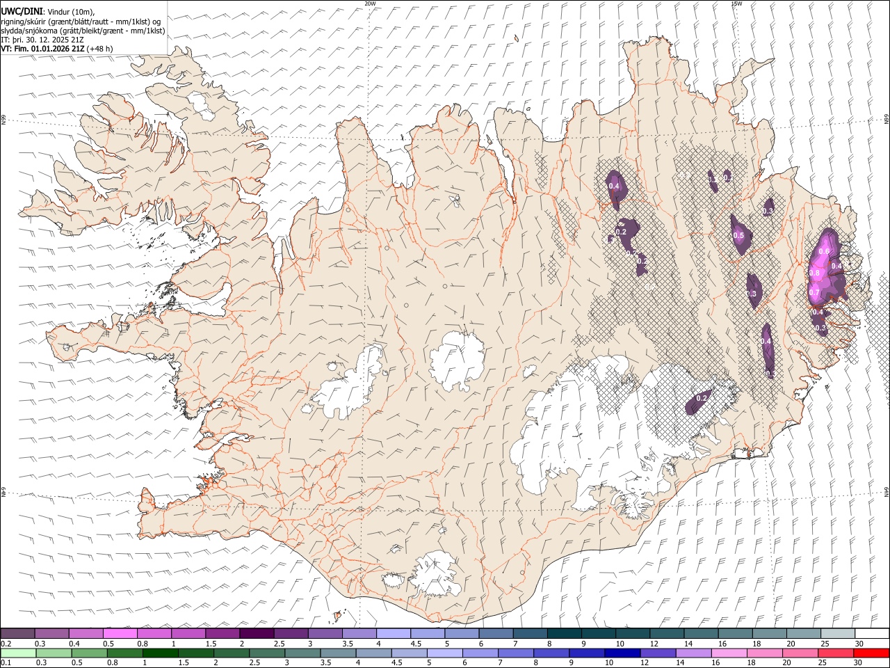Select the light lavender swatch between 4 and 4.5 in upper legend

392,633
